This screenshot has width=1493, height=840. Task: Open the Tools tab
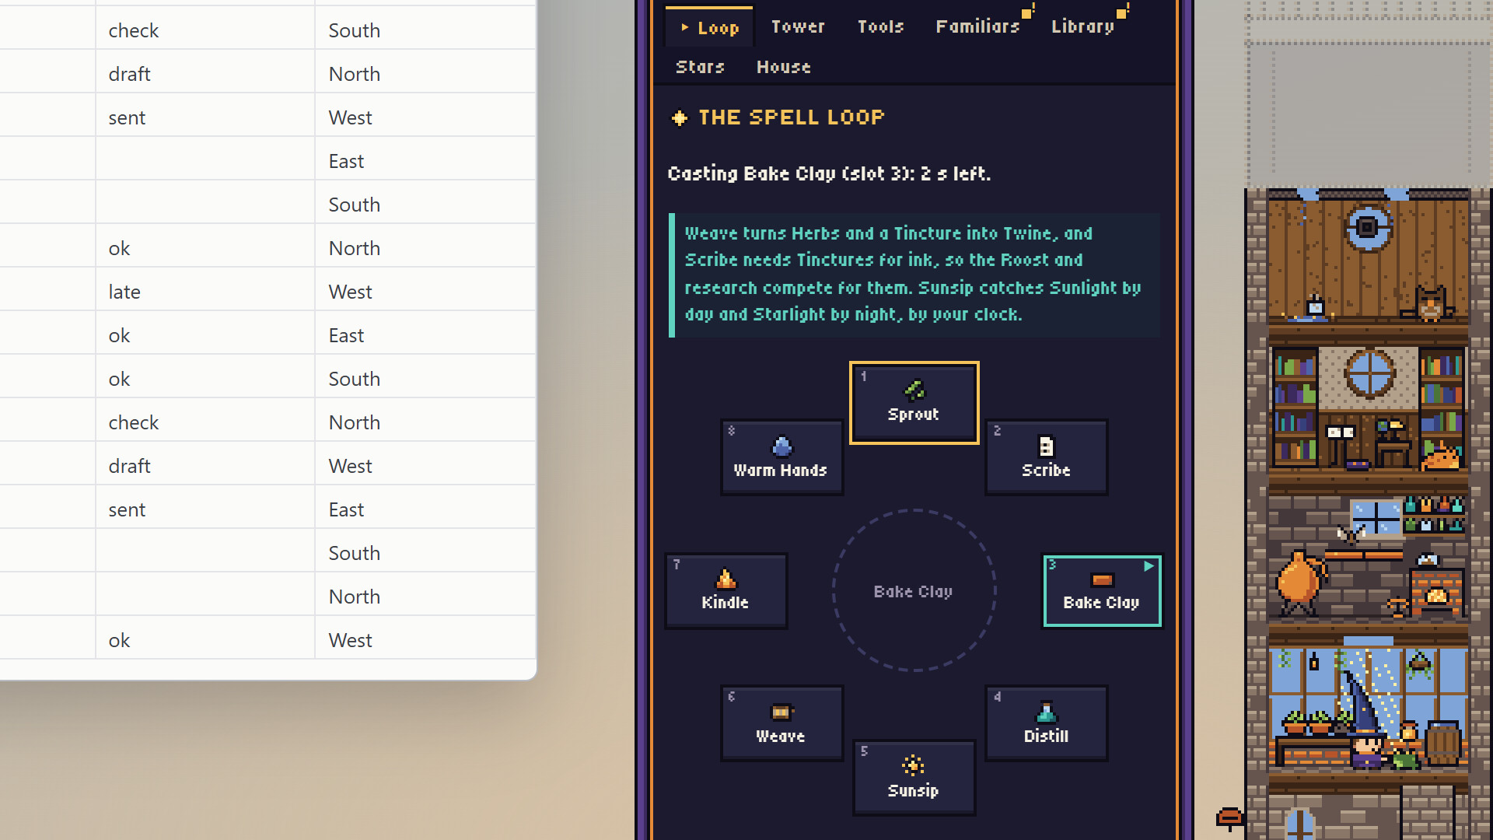click(x=880, y=26)
